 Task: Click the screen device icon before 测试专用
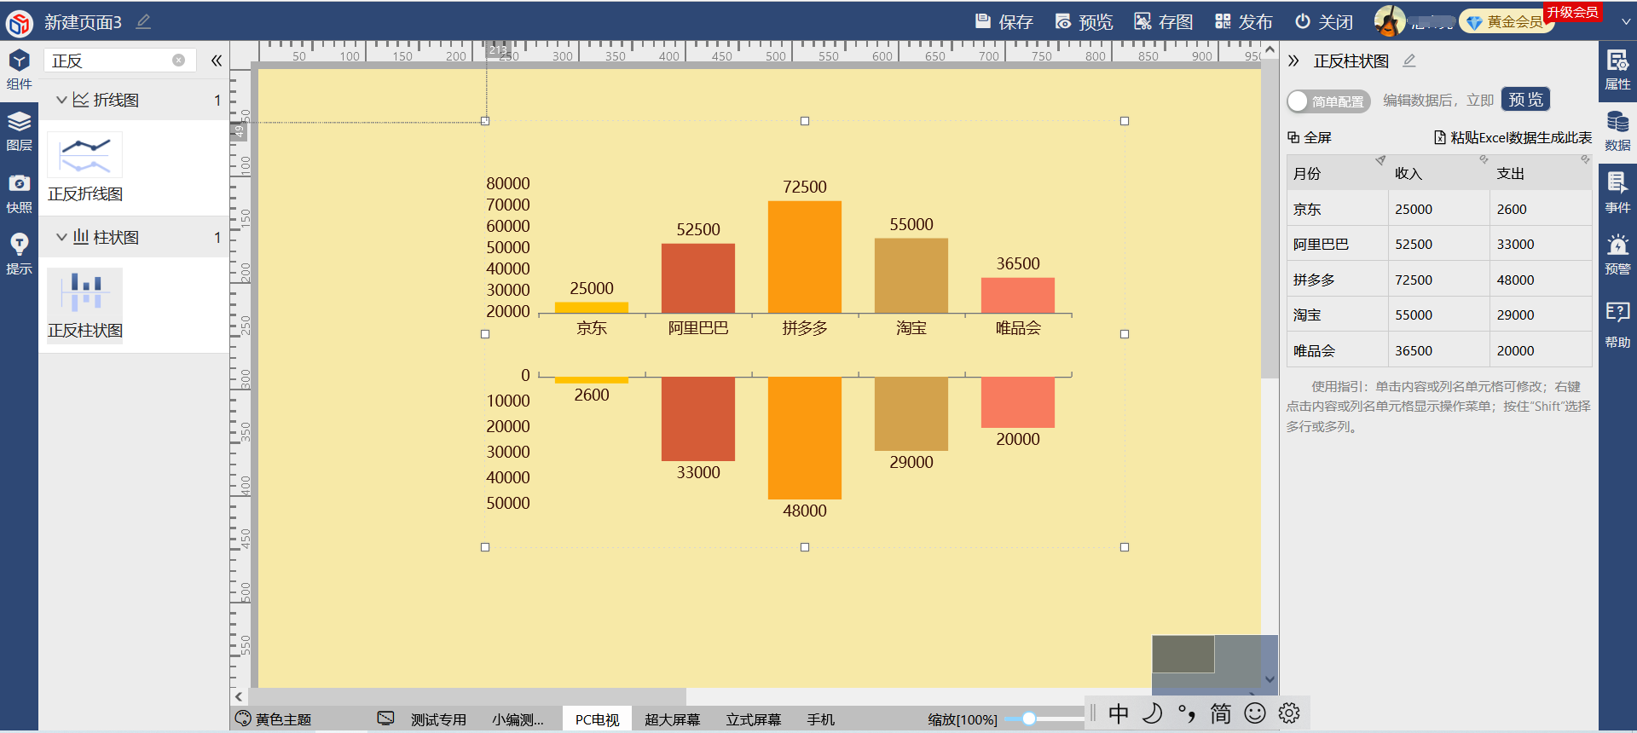coord(386,719)
